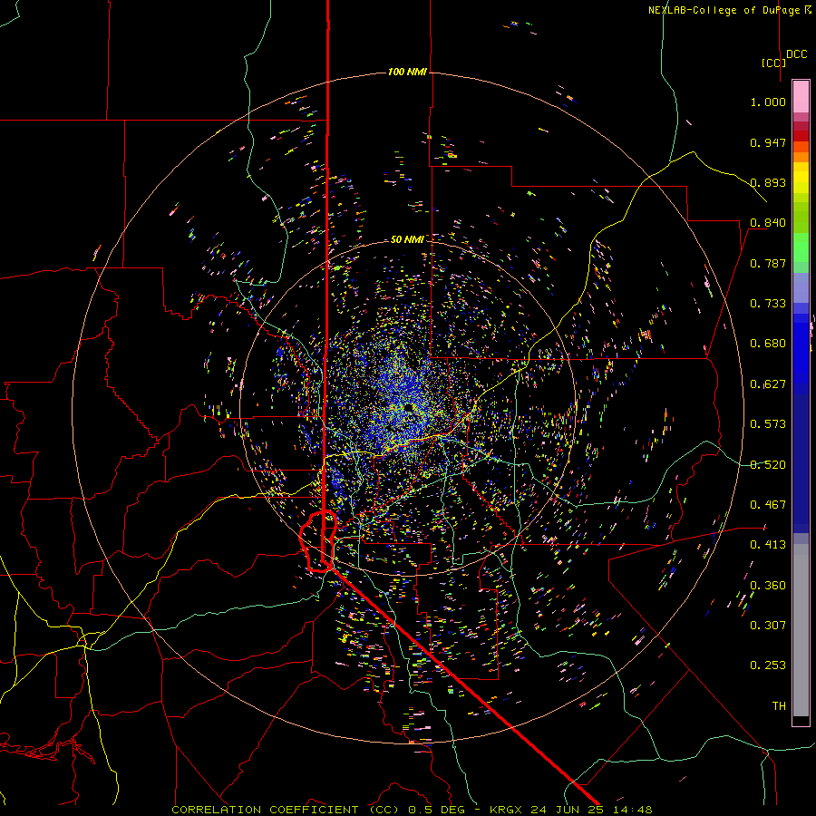Click the Correlation Coefficient KRGX caption text

click(x=412, y=810)
